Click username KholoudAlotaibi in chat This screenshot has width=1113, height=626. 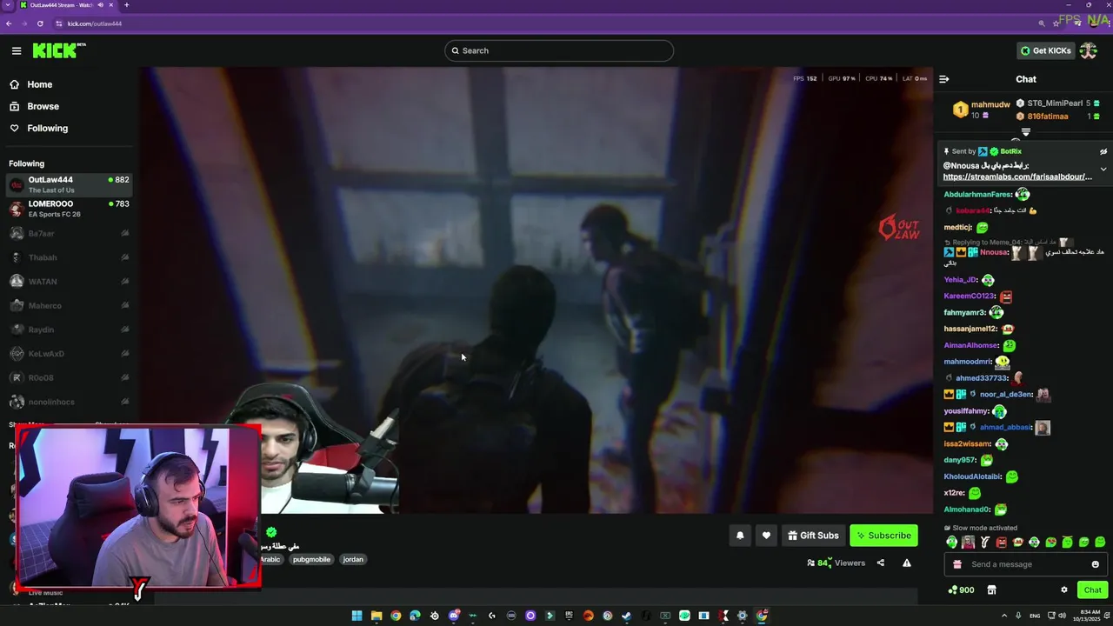click(972, 476)
